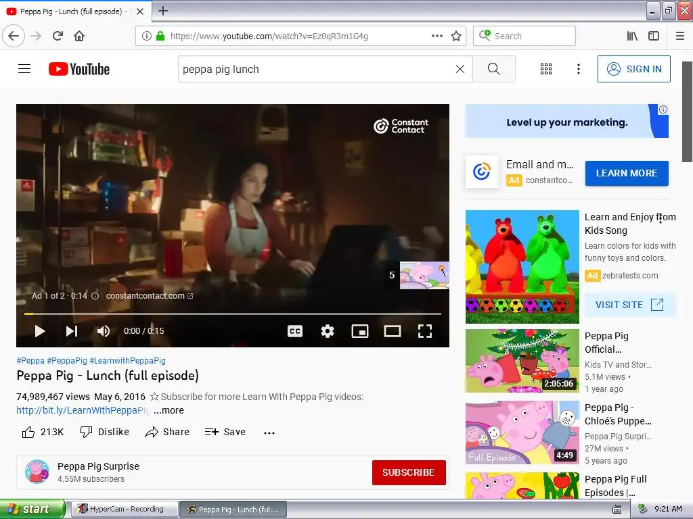Click the YouTube search magnifier button

[493, 69]
